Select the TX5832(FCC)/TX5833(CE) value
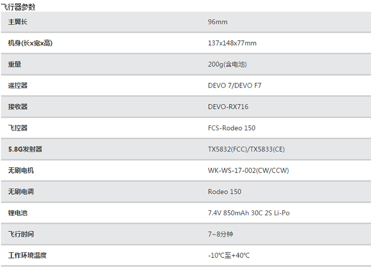 click(246, 149)
